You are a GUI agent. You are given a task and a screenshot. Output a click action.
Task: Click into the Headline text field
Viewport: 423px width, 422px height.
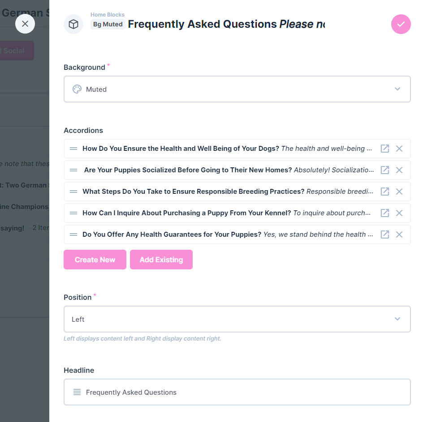coord(237,392)
